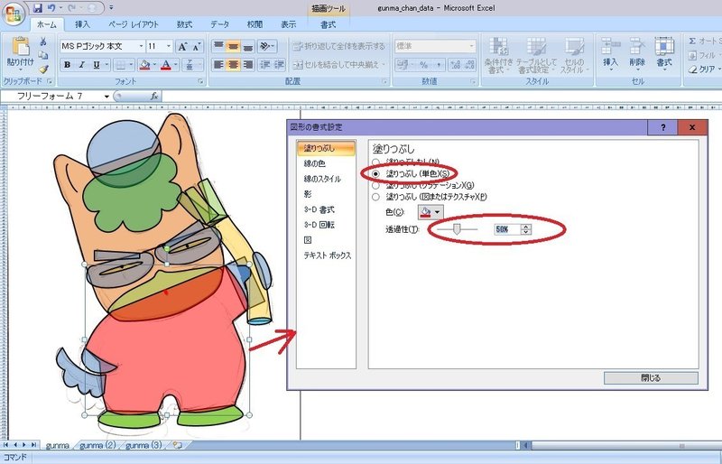
Task: Open Conditional Formatting (条件付き書式)
Action: (x=497, y=55)
